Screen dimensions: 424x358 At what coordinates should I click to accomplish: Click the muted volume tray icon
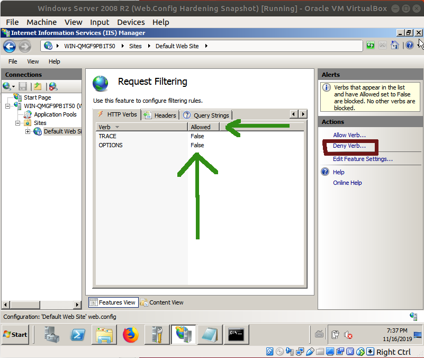[348, 335]
